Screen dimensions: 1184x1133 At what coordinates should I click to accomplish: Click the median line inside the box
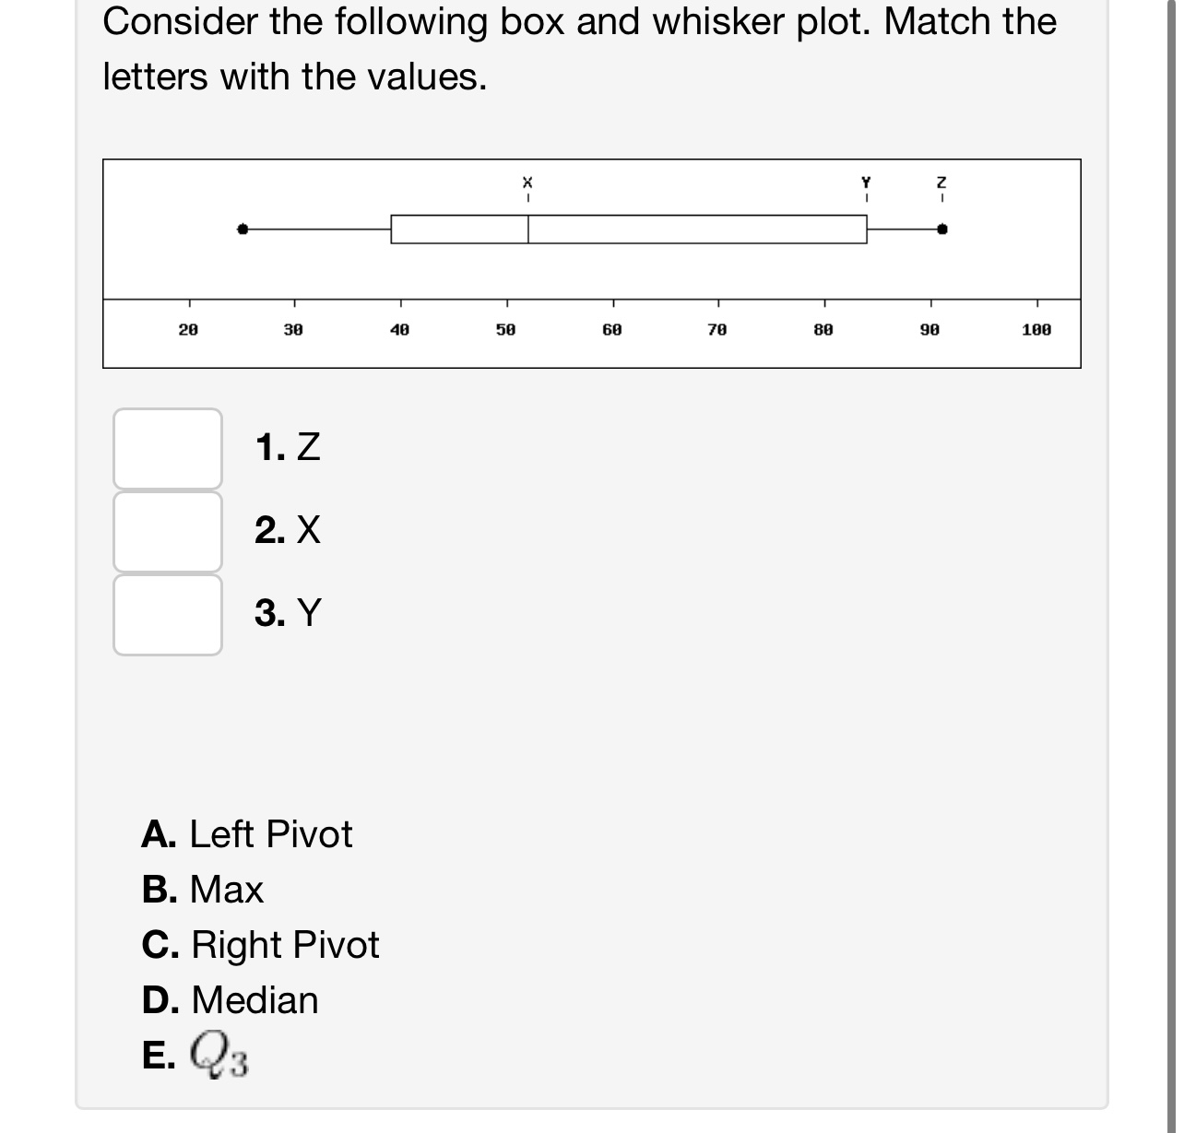coord(527,228)
